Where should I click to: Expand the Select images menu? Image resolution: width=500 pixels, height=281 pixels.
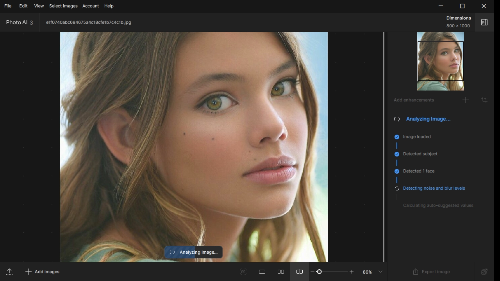tap(63, 6)
